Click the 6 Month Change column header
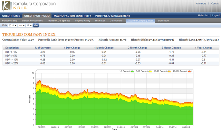The width and height of the screenshot is (221, 131). [x=171, y=48]
